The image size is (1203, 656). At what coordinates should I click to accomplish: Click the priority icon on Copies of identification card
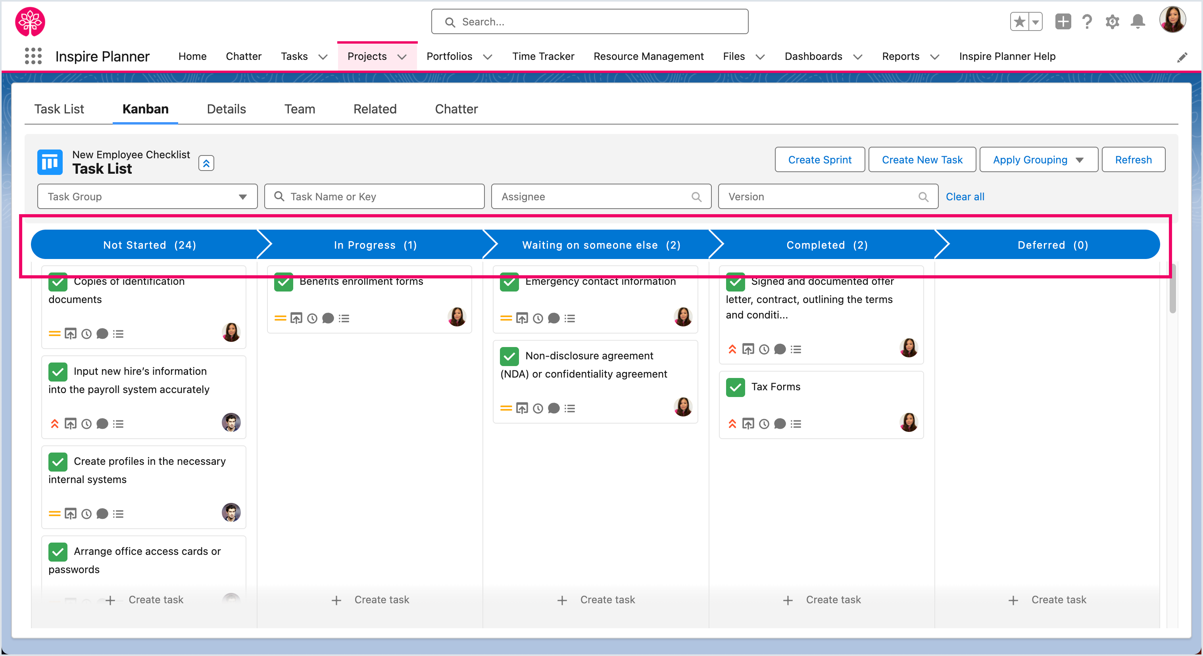coord(55,334)
